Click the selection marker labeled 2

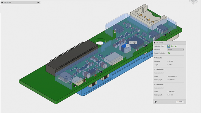coord(127,45)
